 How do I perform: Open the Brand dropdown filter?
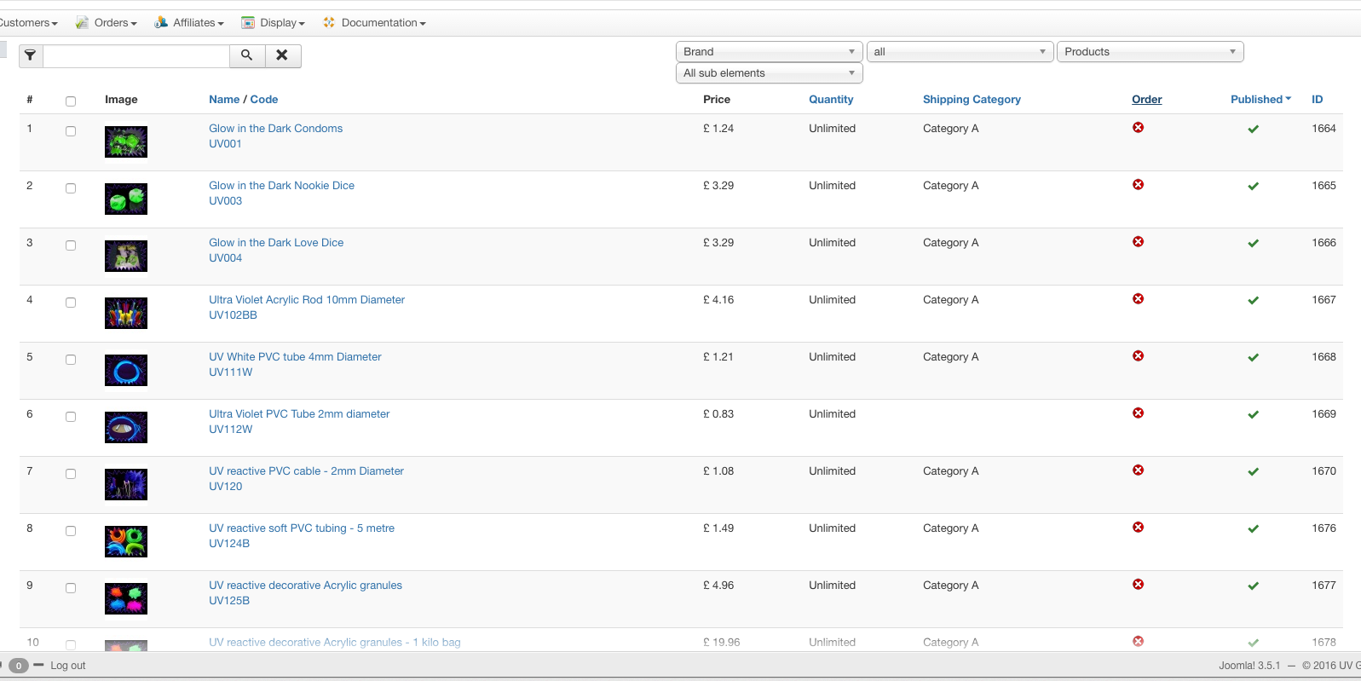[769, 52]
